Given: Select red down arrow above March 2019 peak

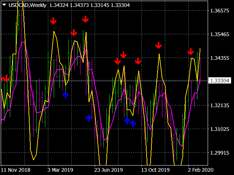Looking at the screenshot, I should click(53, 21).
